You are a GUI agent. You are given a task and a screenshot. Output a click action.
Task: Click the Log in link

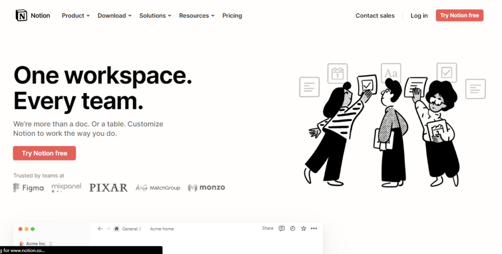pyautogui.click(x=419, y=16)
